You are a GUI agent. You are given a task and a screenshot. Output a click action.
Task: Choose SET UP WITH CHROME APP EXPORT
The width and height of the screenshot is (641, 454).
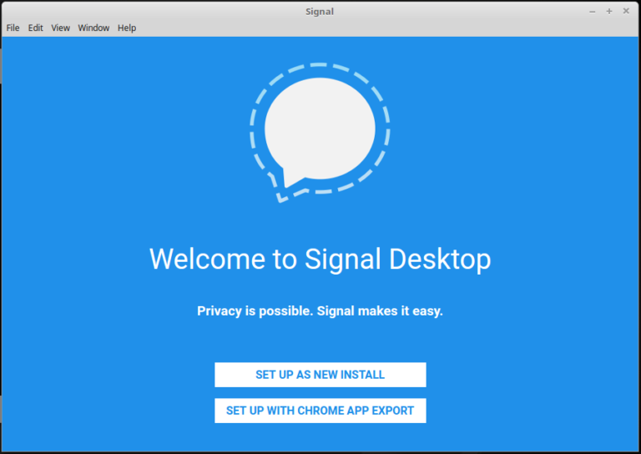pyautogui.click(x=320, y=411)
